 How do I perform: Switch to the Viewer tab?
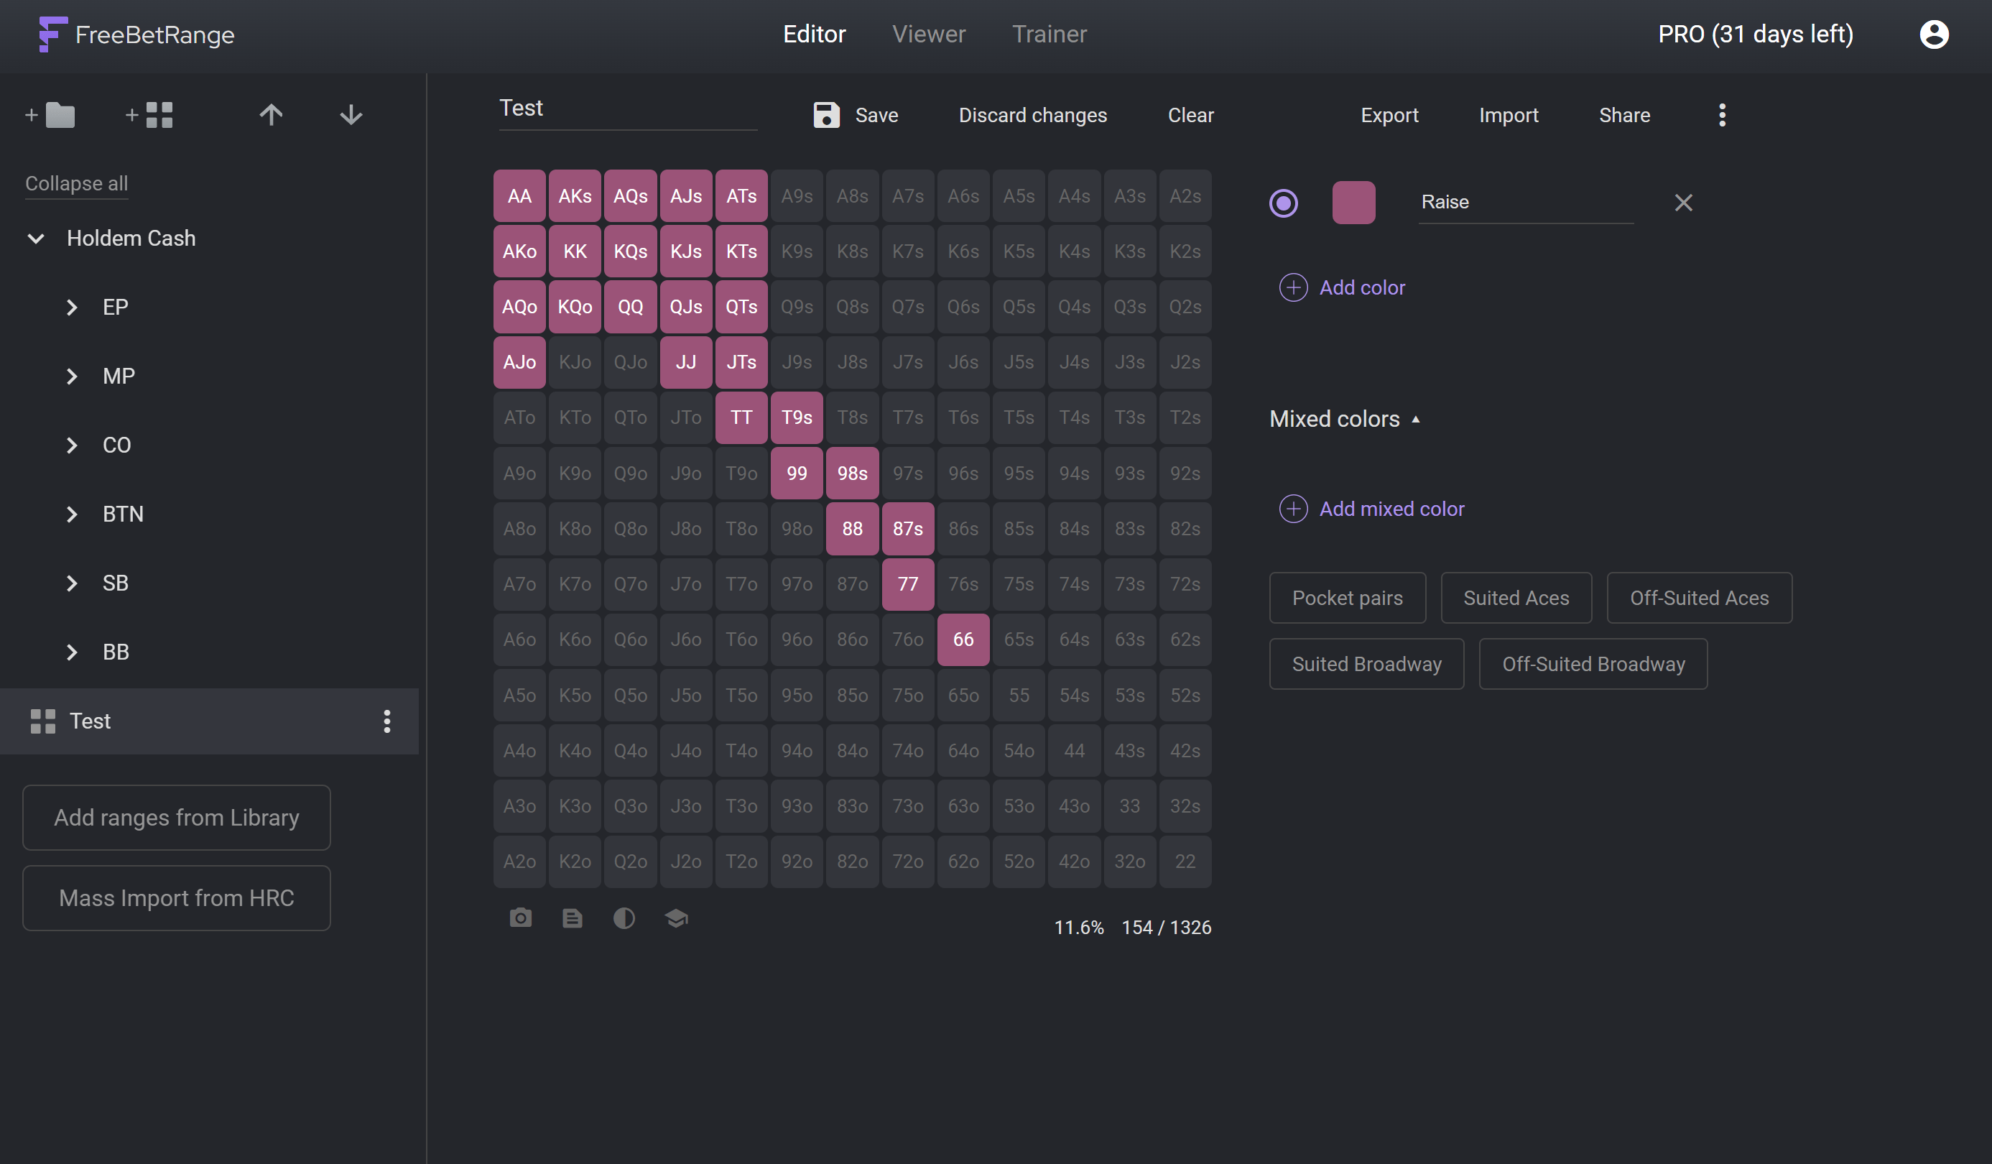928,34
